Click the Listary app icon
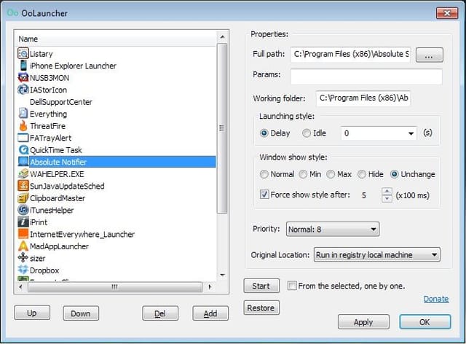 pyautogui.click(x=23, y=54)
